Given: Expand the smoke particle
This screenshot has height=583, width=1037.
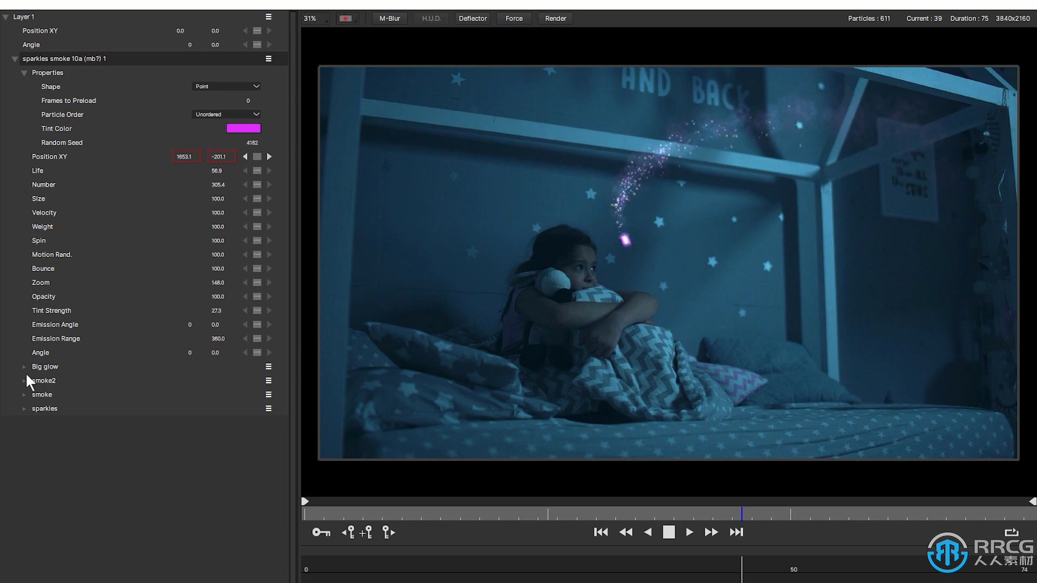Looking at the screenshot, I should coord(24,395).
